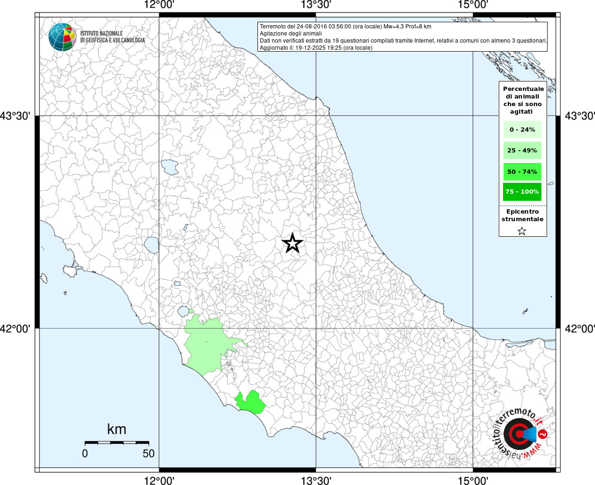Screen dimensions: 595x485
Task: Click the 'Agitazione degli animali' subtitle
Action: pos(291,34)
